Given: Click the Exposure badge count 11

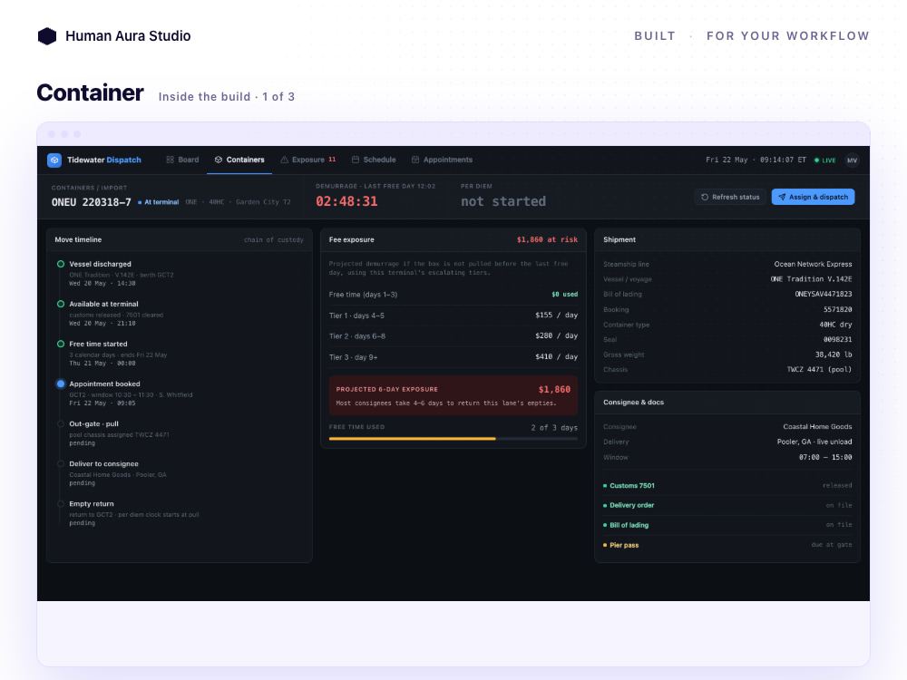Looking at the screenshot, I should pos(332,160).
